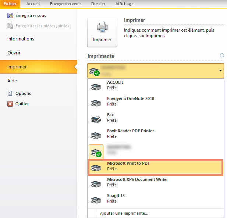The height and width of the screenshot is (218, 227).
Task: Click the Enregistrer les pièces jointes icon
Action: [10, 26]
